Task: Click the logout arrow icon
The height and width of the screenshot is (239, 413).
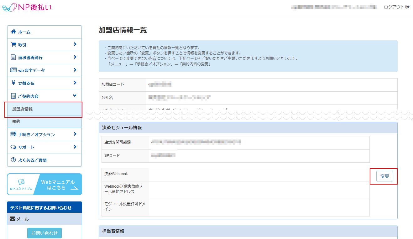Action: pyautogui.click(x=407, y=7)
